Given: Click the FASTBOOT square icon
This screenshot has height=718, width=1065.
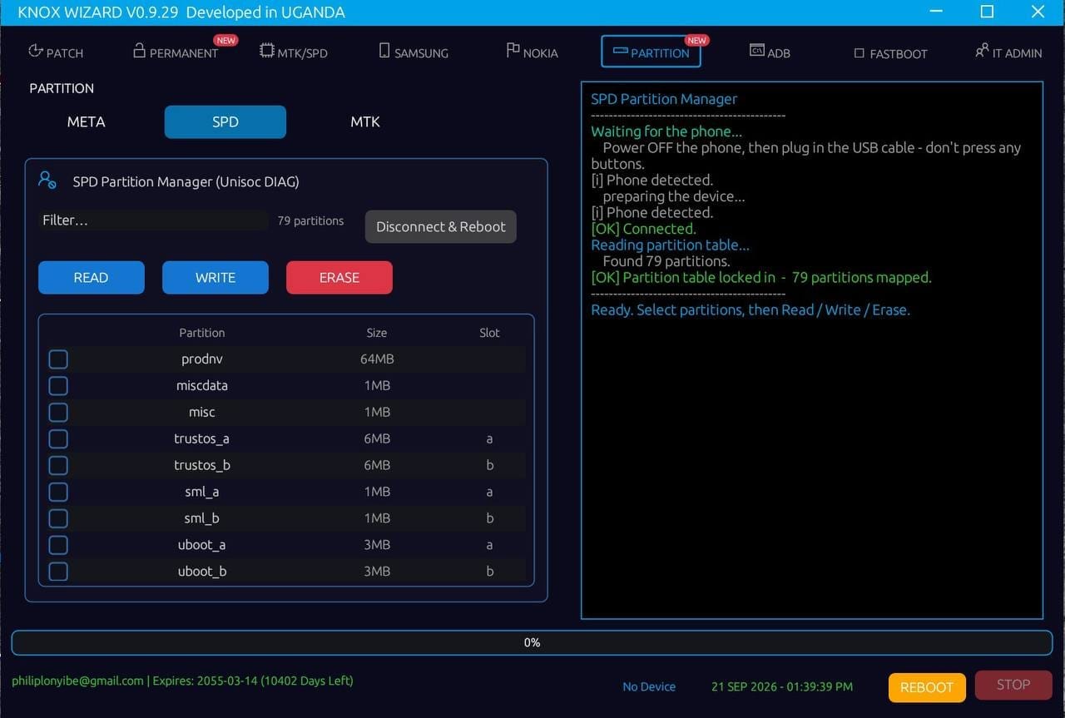Looking at the screenshot, I should [x=859, y=53].
